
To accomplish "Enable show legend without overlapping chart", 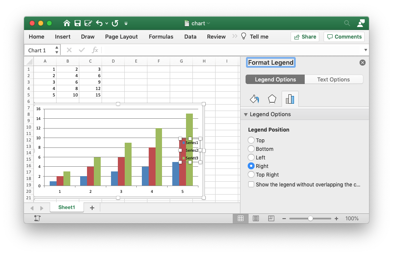I will coord(251,184).
